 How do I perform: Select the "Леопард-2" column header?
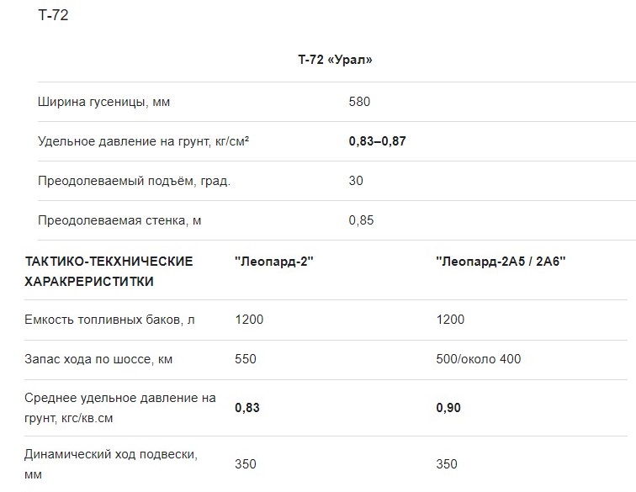[x=274, y=262]
